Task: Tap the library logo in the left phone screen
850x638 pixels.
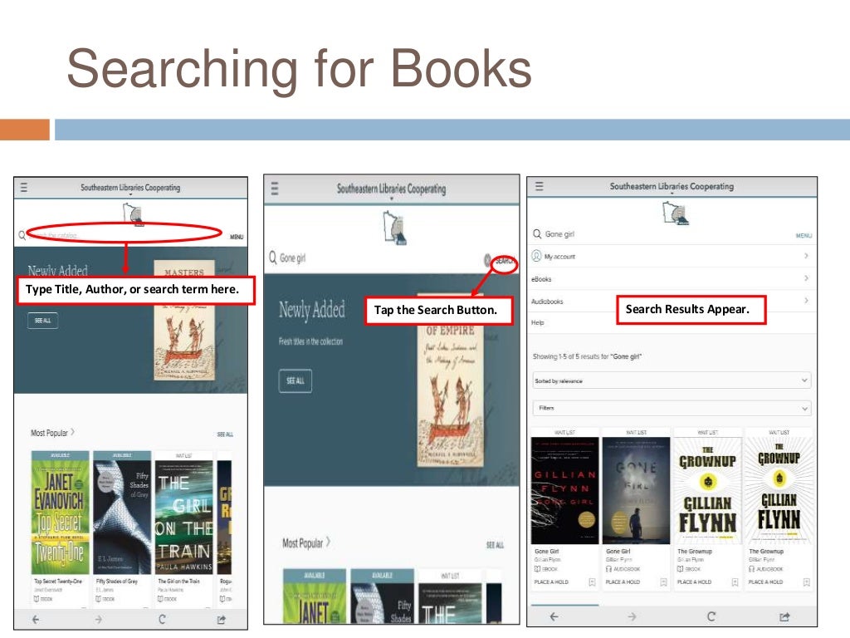Action: pos(133,213)
